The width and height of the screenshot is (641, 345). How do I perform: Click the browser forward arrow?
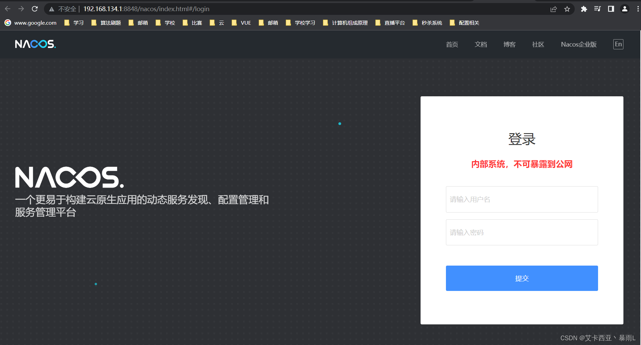click(x=21, y=9)
